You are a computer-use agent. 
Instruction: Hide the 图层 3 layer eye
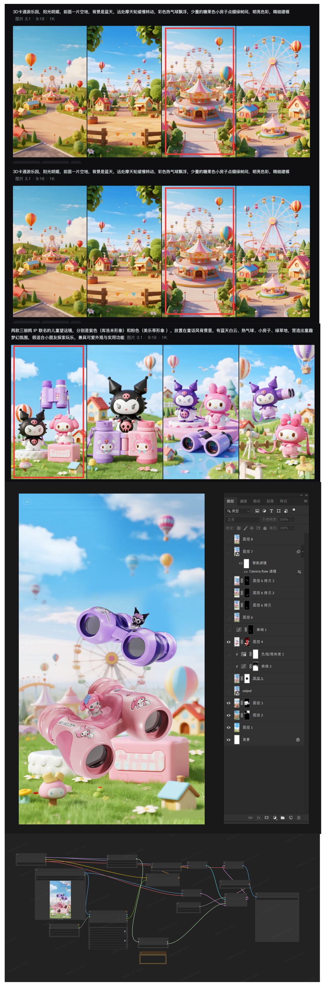229,703
